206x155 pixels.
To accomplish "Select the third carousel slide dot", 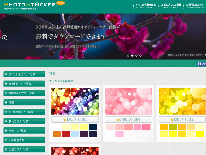I will pos(136,56).
